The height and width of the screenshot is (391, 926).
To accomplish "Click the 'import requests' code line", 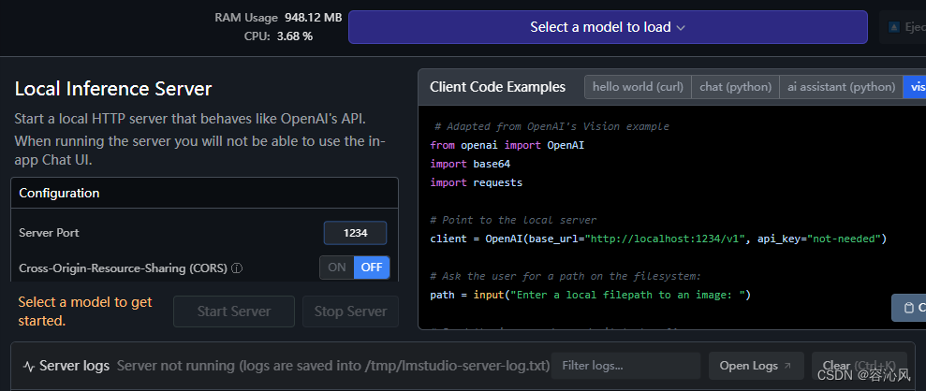I will (476, 182).
